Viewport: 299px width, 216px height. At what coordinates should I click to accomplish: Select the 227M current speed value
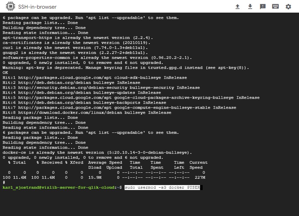[200, 177]
